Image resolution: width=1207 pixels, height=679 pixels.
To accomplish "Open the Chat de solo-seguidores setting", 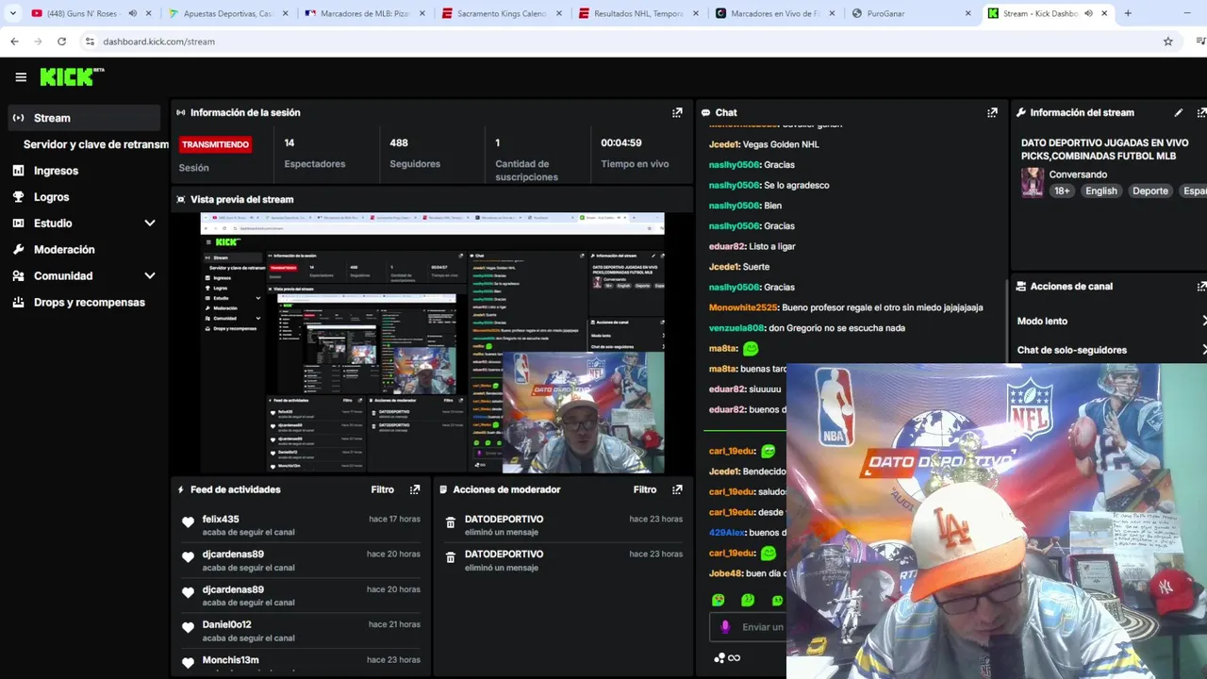I will coord(1109,350).
